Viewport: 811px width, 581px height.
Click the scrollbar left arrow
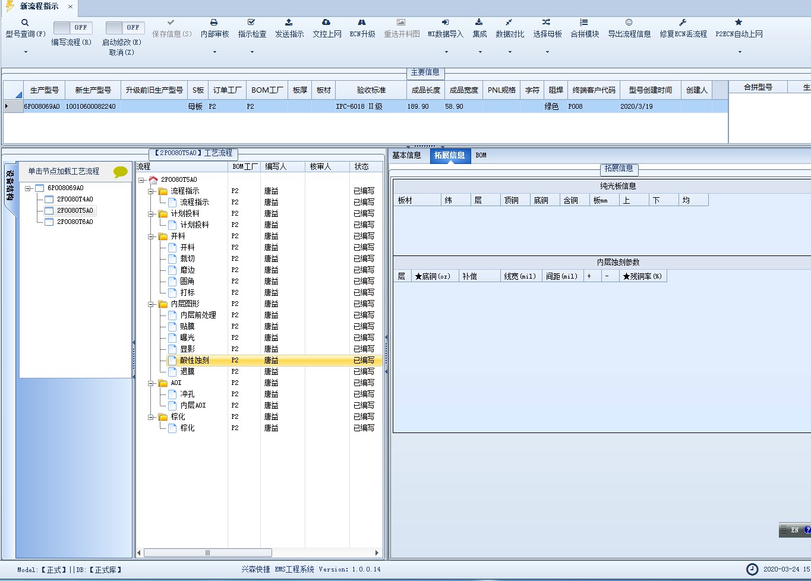[x=140, y=553]
